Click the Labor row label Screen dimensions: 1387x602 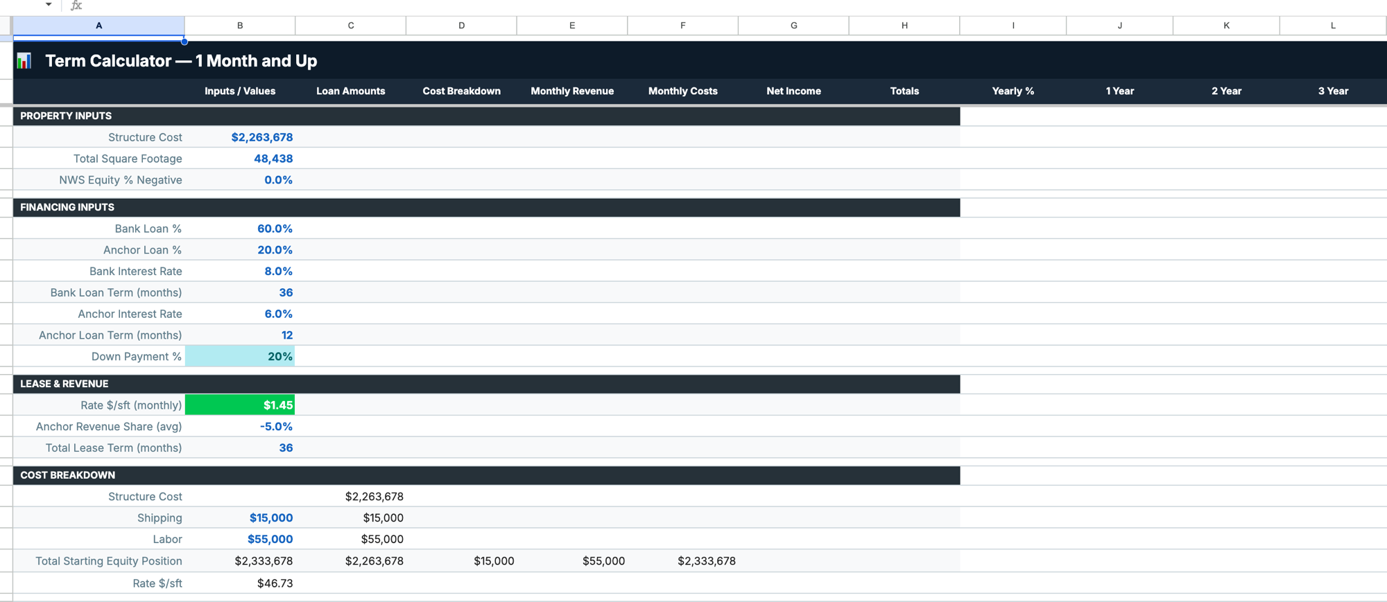(168, 540)
